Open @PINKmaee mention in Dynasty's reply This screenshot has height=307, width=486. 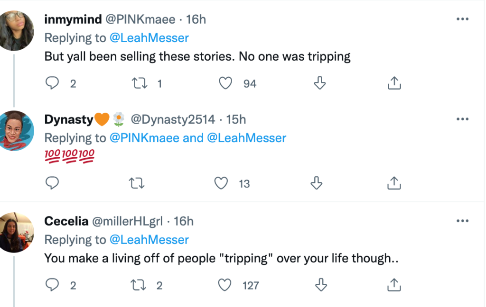click(145, 138)
